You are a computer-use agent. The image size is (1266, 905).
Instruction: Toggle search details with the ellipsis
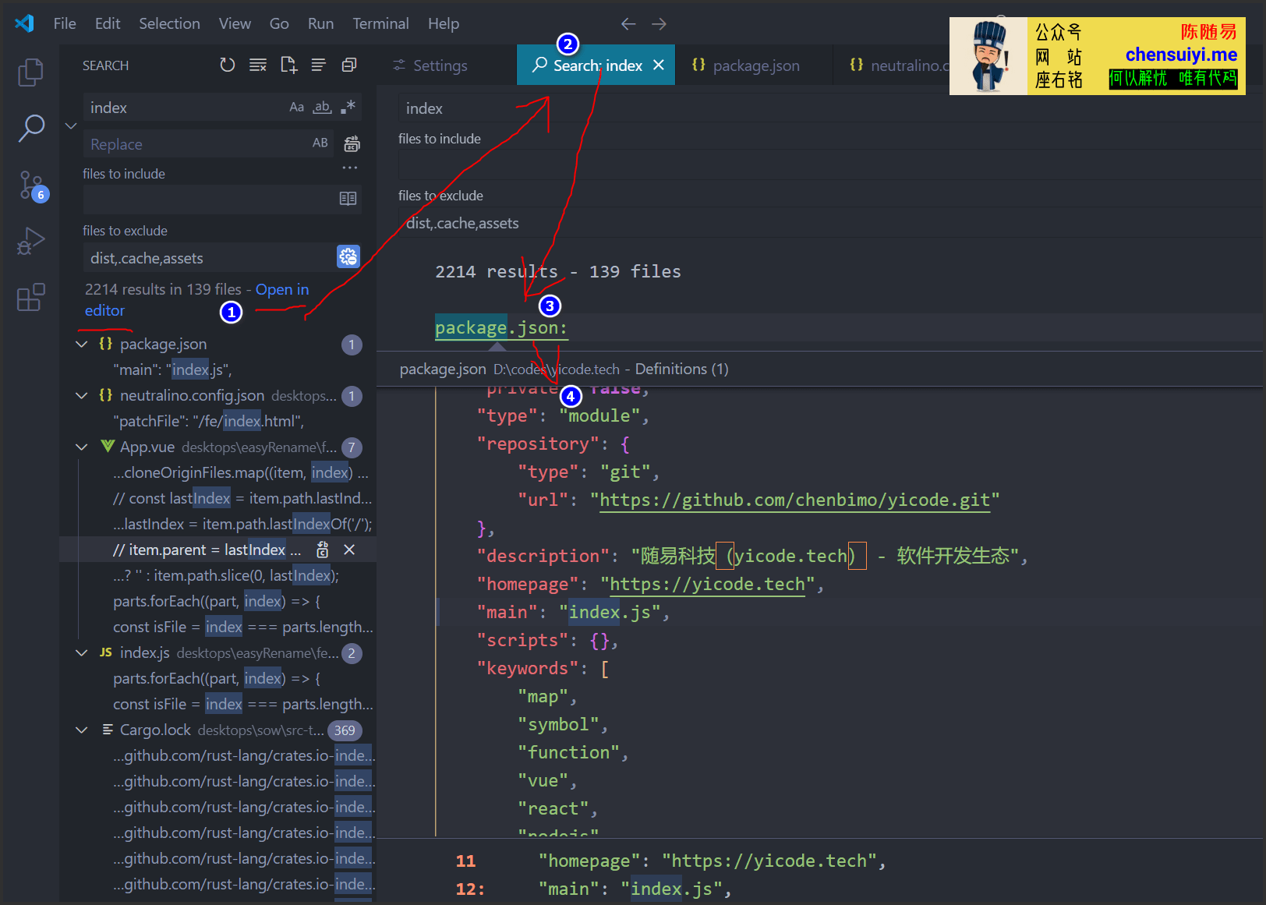349,168
